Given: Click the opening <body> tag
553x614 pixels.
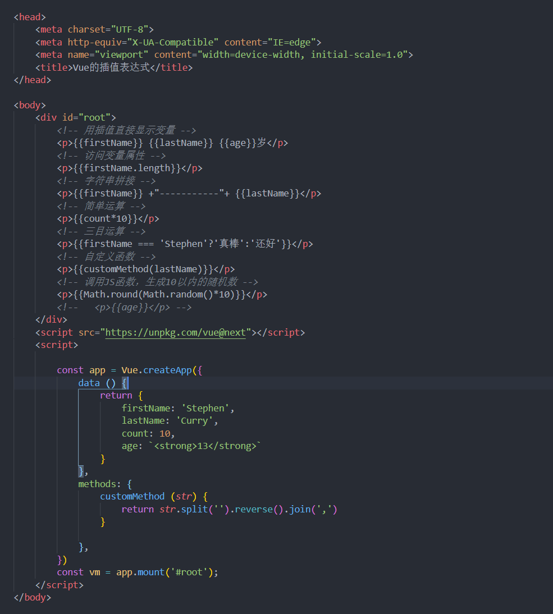Looking at the screenshot, I should 30,106.
